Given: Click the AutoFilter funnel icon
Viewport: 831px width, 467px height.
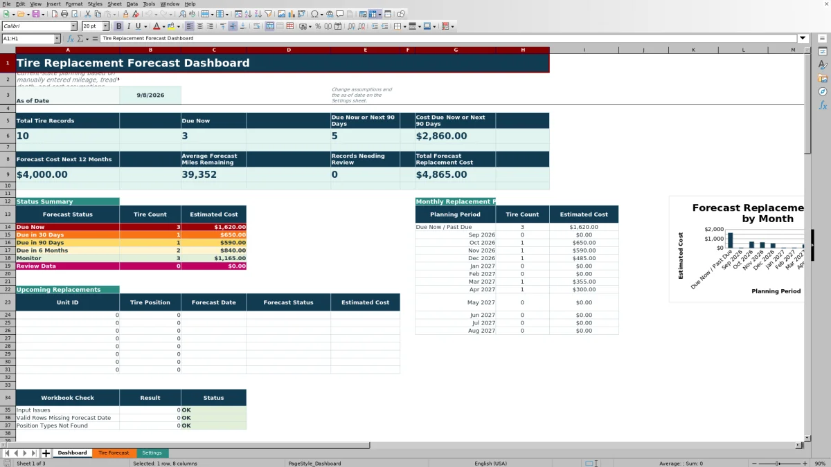Looking at the screenshot, I should (268, 14).
